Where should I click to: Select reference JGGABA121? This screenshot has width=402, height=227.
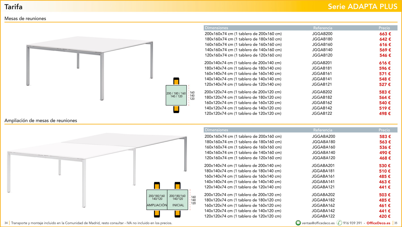[323, 187]
